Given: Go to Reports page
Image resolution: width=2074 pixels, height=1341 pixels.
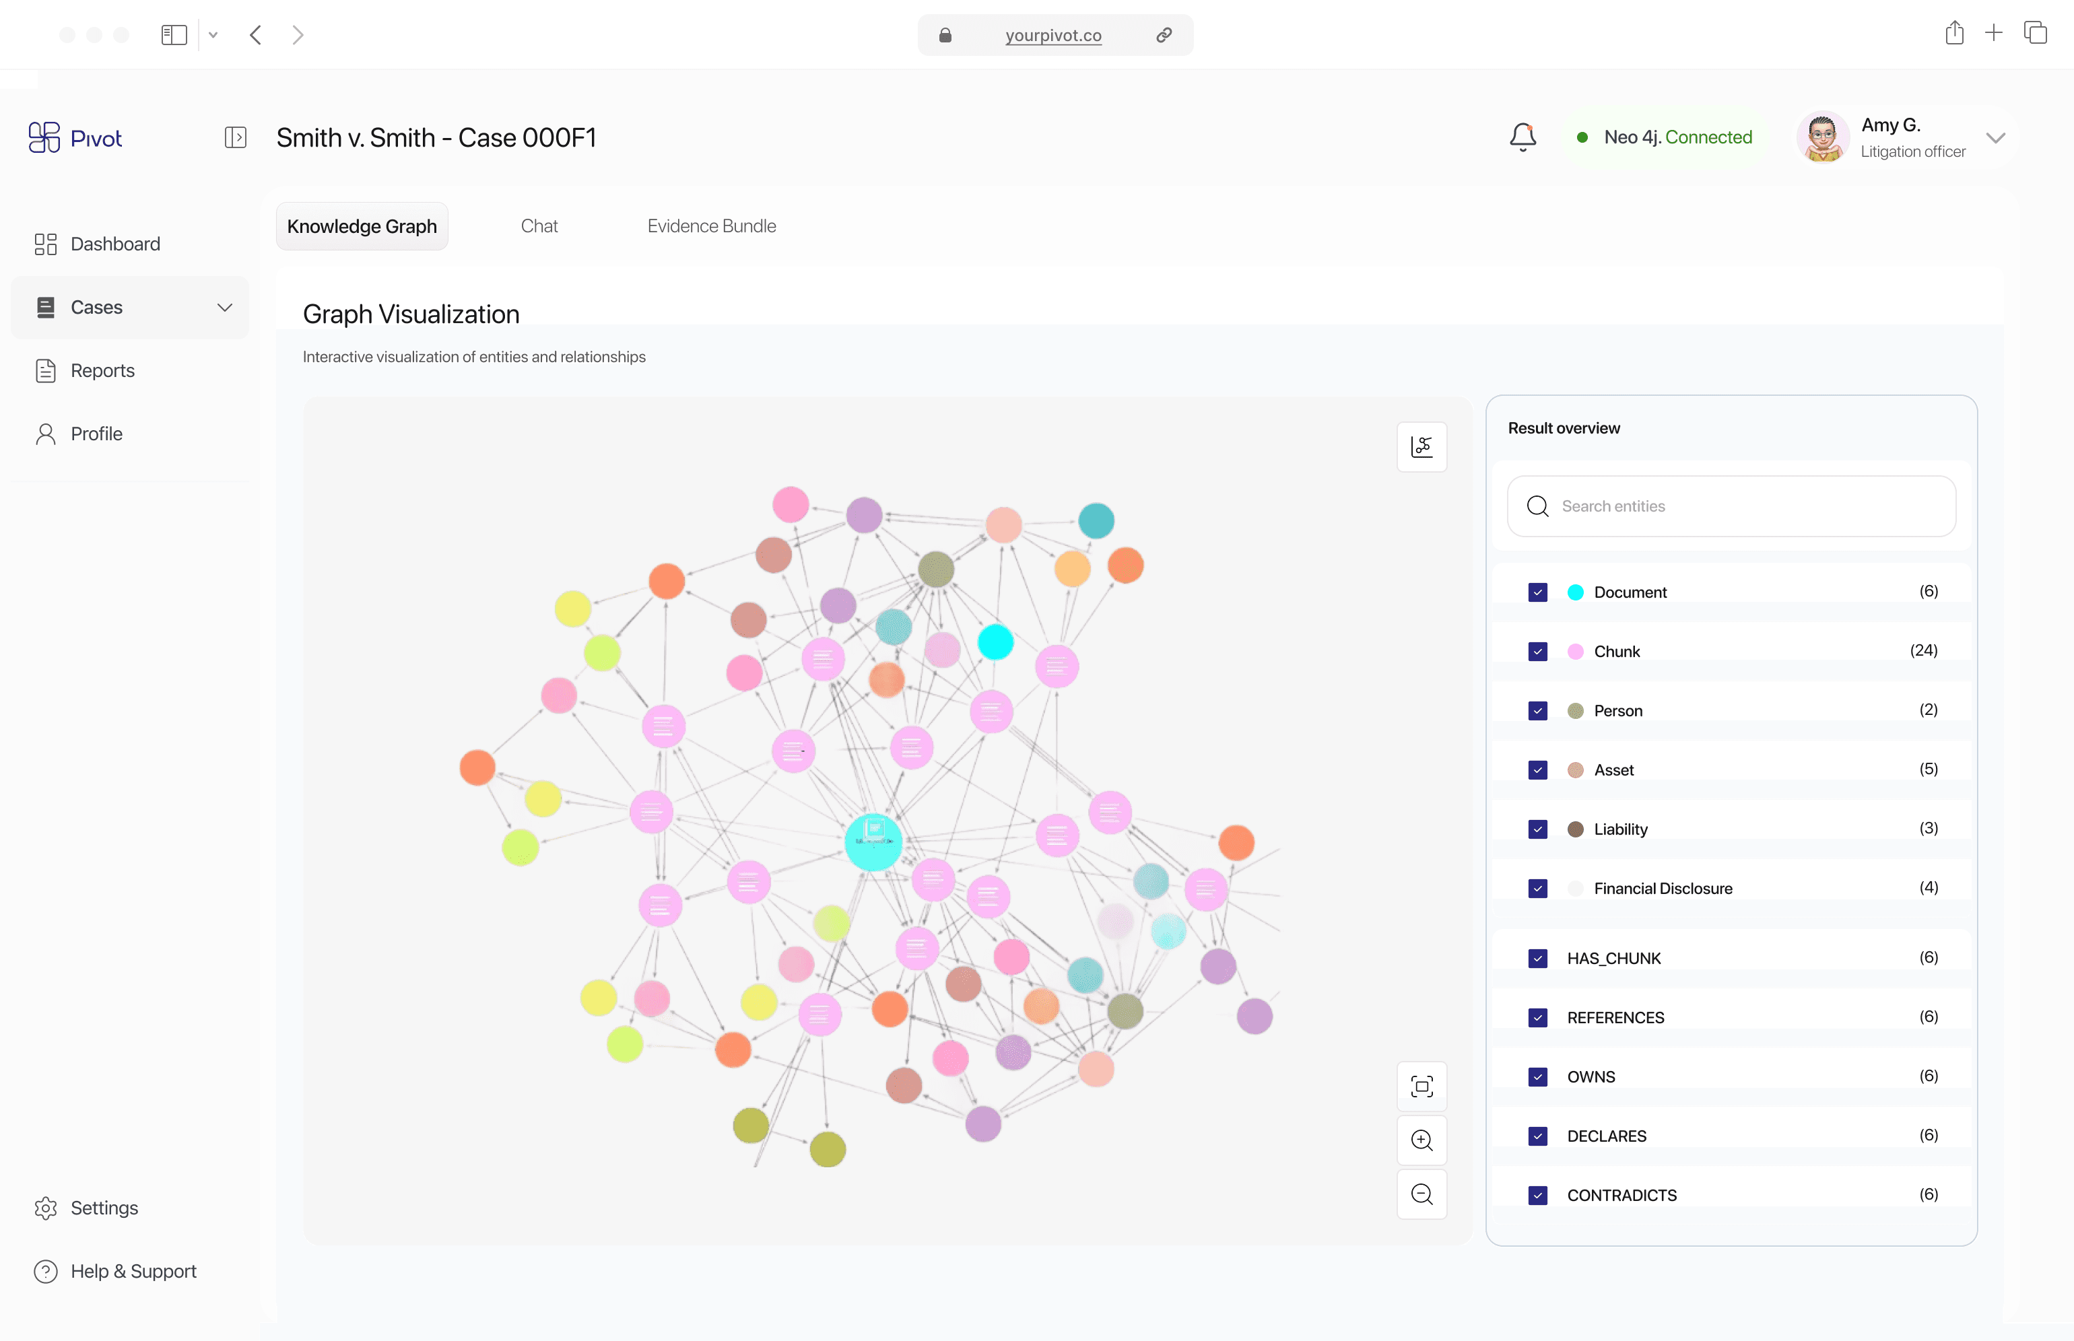Looking at the screenshot, I should (102, 371).
